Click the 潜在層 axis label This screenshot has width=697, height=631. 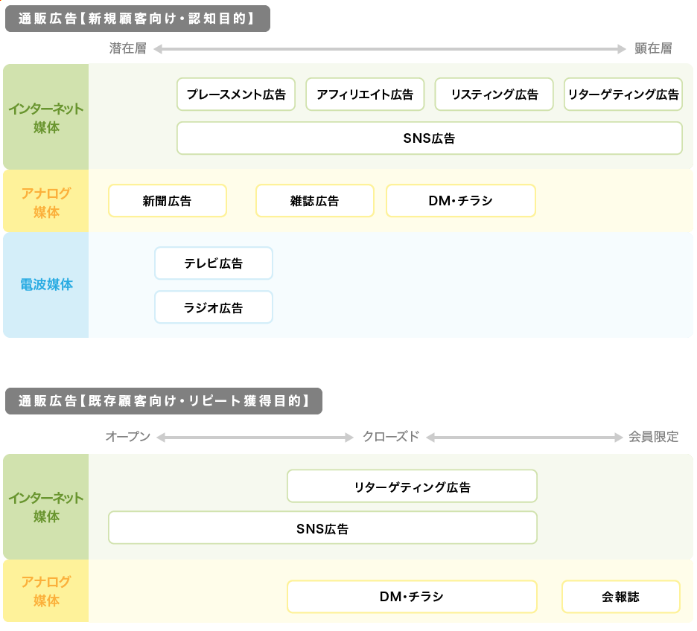tap(128, 48)
